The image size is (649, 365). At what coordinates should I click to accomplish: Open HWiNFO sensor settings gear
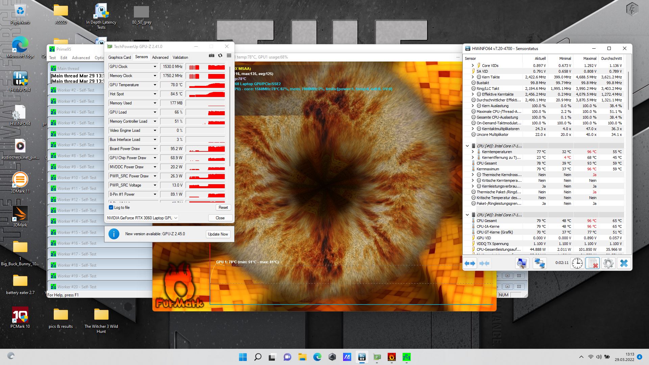608,263
